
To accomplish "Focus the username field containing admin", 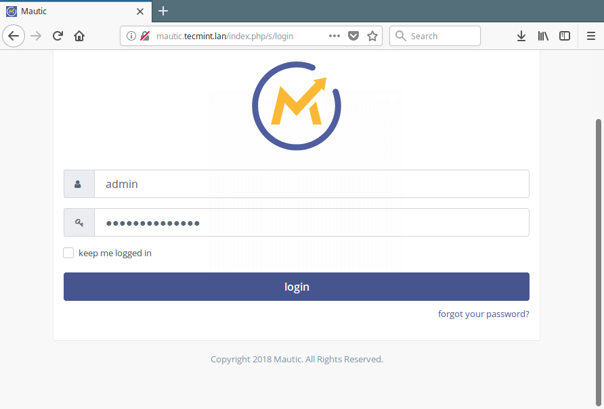I will click(x=311, y=184).
